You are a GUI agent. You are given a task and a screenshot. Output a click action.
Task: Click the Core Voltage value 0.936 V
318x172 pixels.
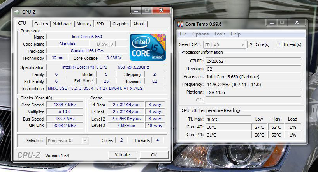tap(114, 58)
